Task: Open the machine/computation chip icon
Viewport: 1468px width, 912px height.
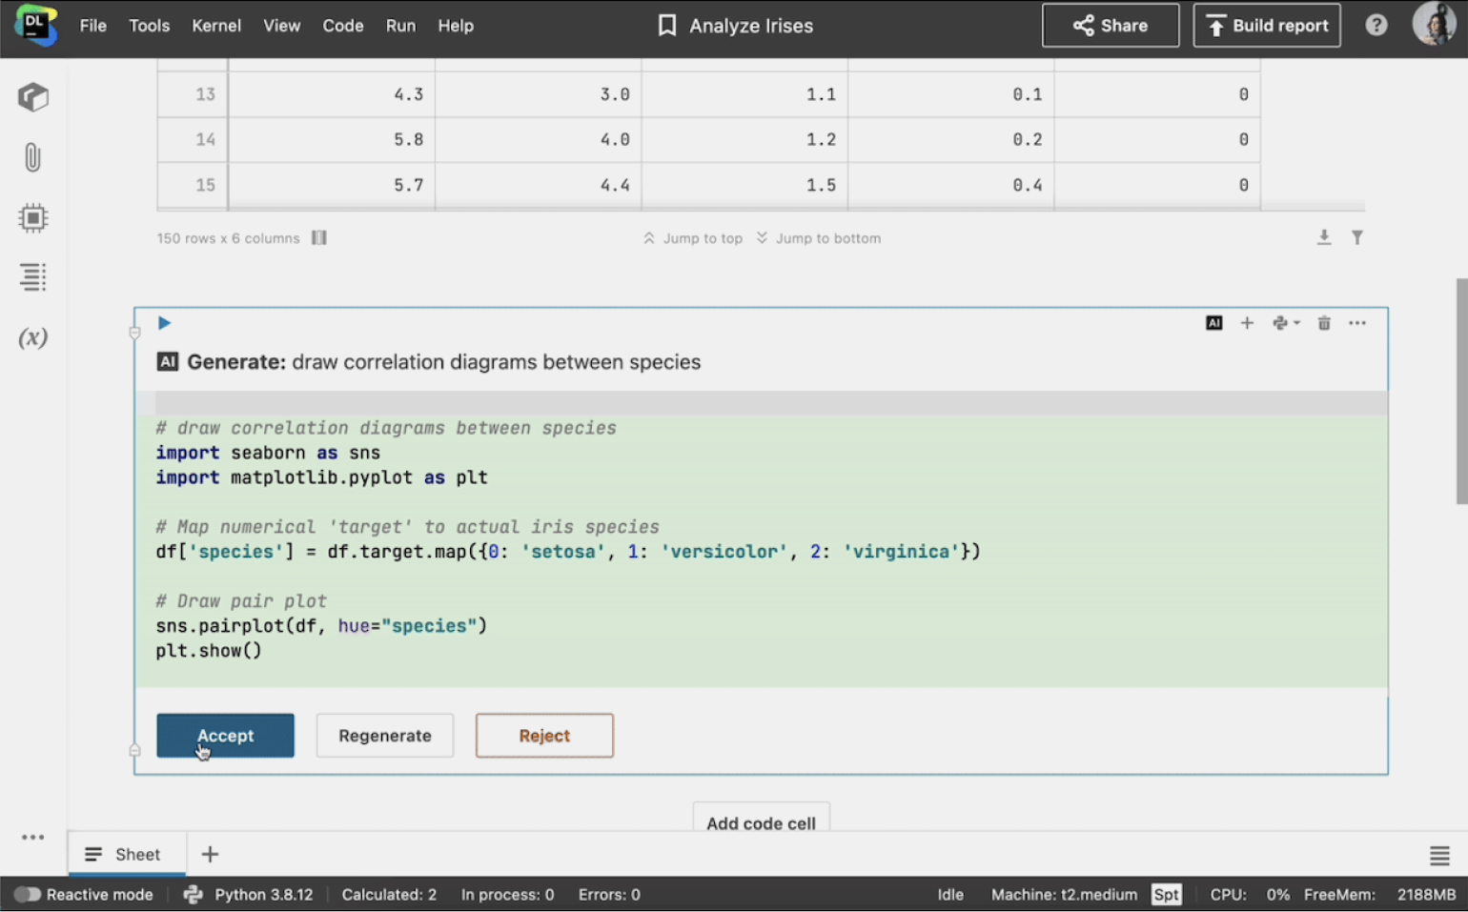Action: pos(33,217)
